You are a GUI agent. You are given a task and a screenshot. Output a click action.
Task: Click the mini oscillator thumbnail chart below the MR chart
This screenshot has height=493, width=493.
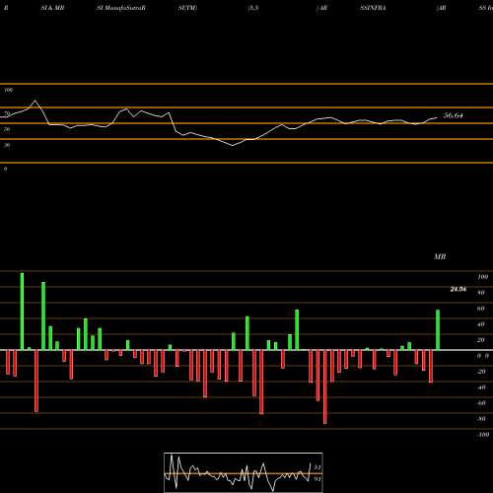244,472
